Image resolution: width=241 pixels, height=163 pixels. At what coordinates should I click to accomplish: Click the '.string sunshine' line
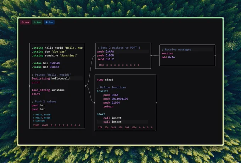(x=55, y=55)
